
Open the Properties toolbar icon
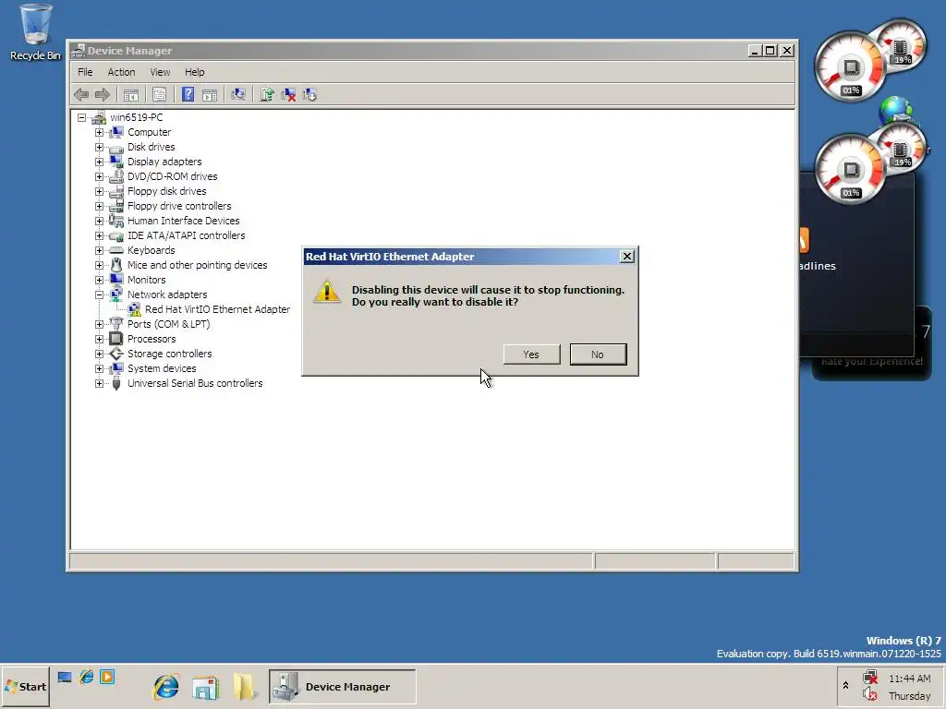159,95
